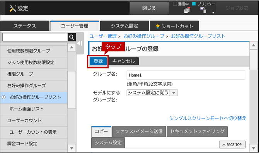Tap the キャンセル button
This screenshot has height=153, width=259.
coord(124,61)
